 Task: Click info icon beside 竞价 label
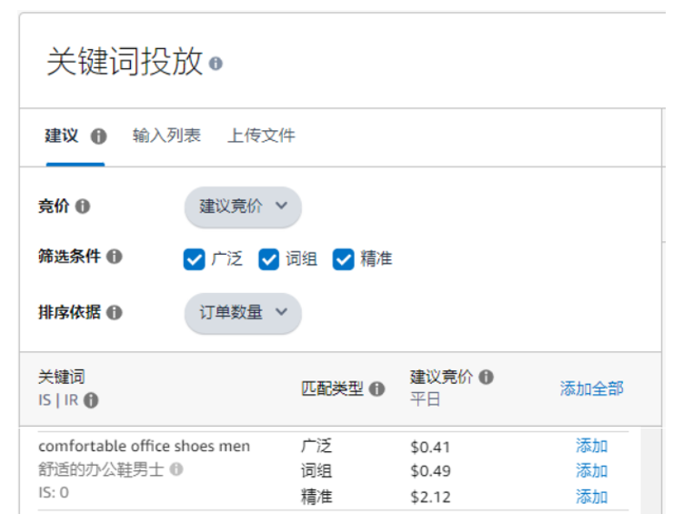[83, 207]
